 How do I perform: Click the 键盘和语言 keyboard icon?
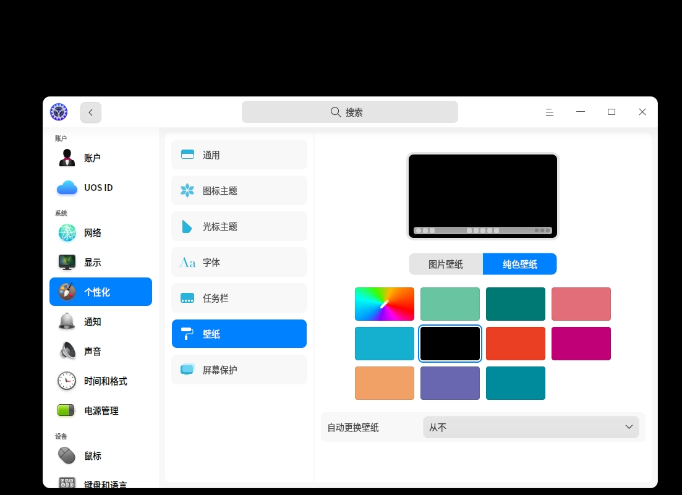tap(67, 483)
